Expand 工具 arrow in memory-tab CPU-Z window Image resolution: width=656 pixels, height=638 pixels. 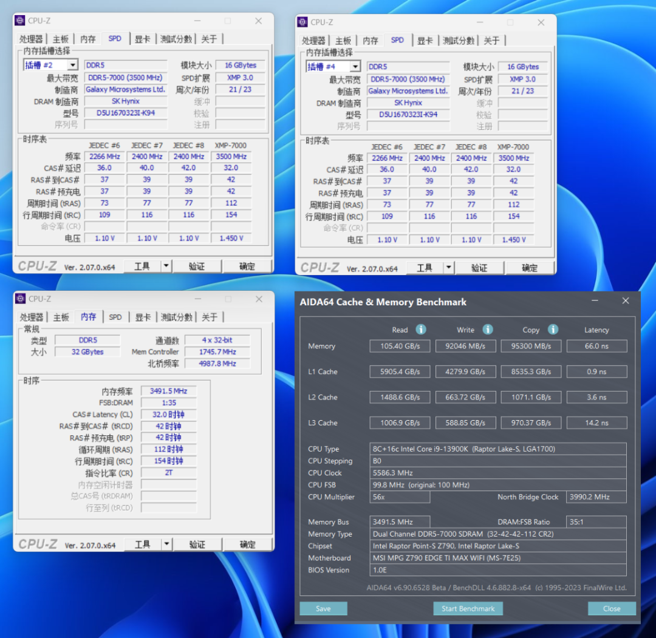pyautogui.click(x=166, y=544)
